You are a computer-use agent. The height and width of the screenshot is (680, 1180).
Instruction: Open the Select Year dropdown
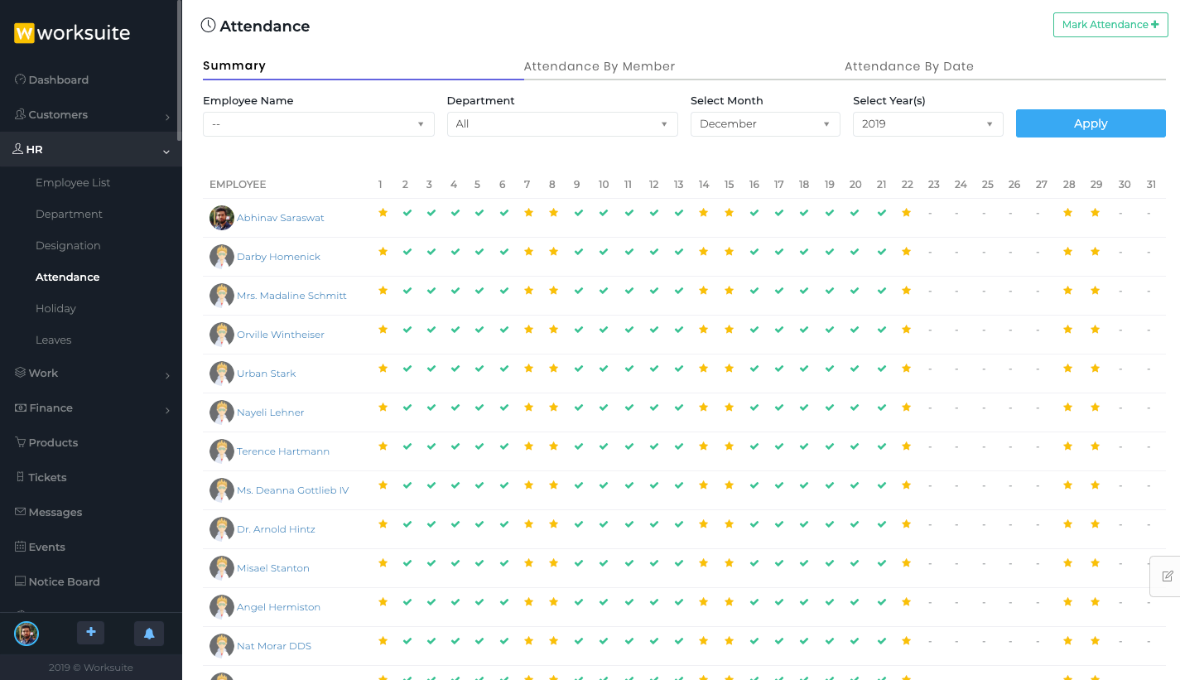(x=928, y=124)
